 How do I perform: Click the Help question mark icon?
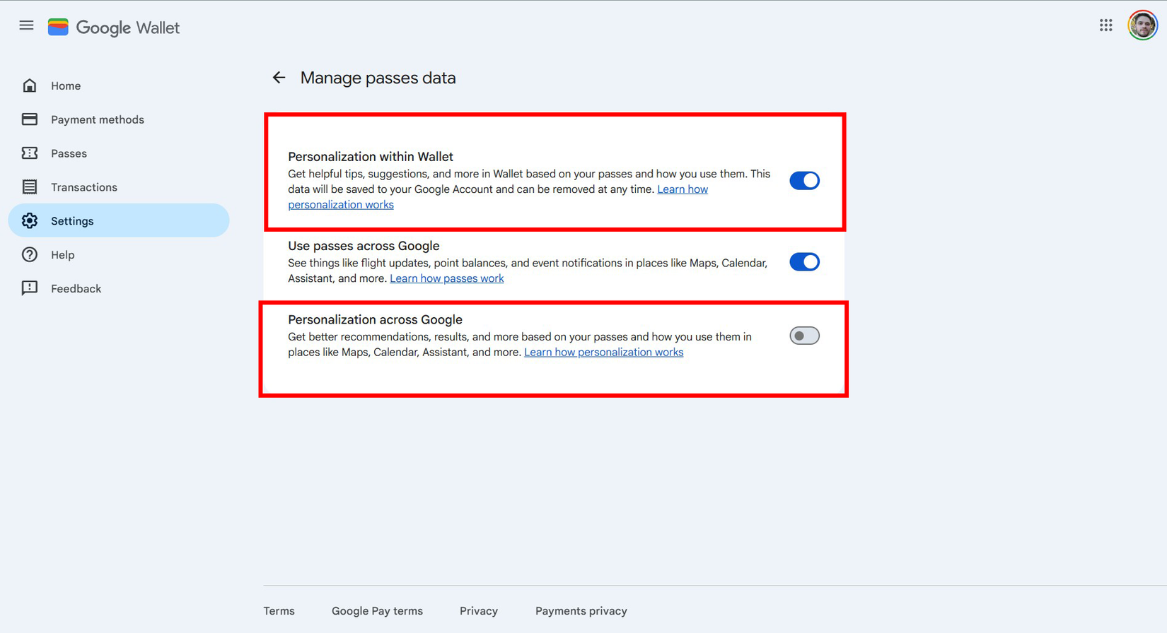pyautogui.click(x=29, y=255)
